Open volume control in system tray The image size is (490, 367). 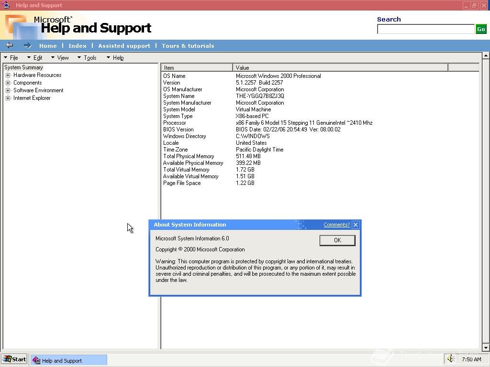(x=451, y=359)
